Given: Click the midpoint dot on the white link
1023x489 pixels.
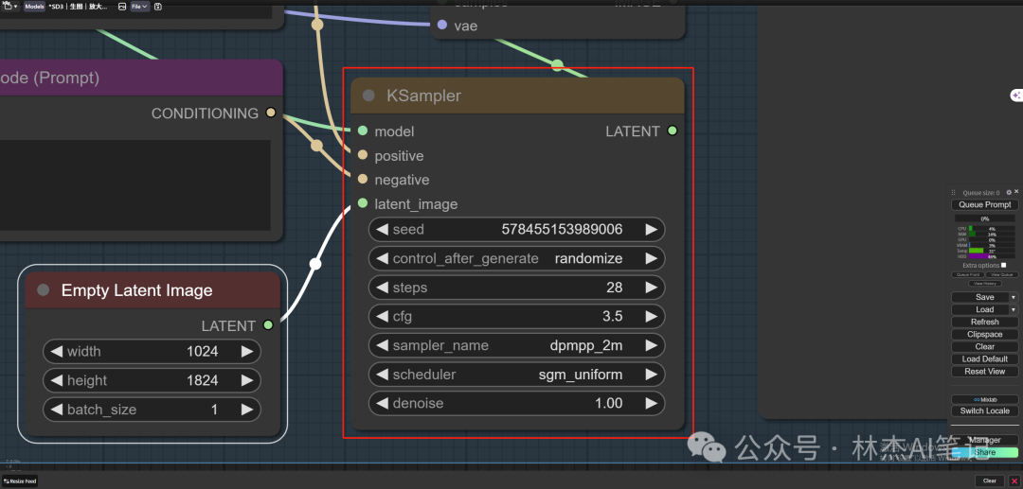Looking at the screenshot, I should pyautogui.click(x=315, y=264).
